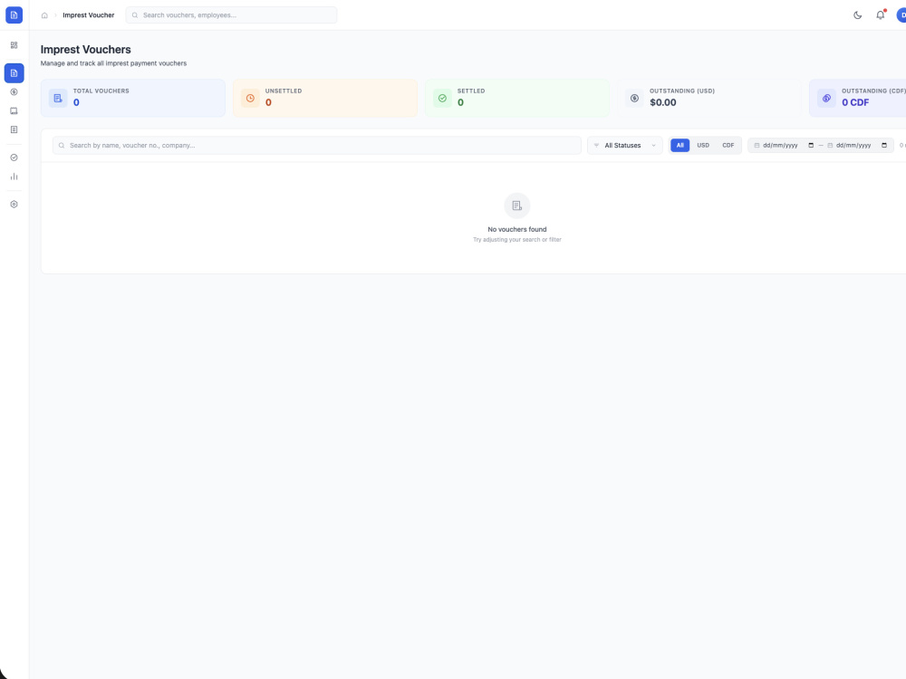
Task: Click the Total Vouchers card icon
Action: [x=58, y=98]
